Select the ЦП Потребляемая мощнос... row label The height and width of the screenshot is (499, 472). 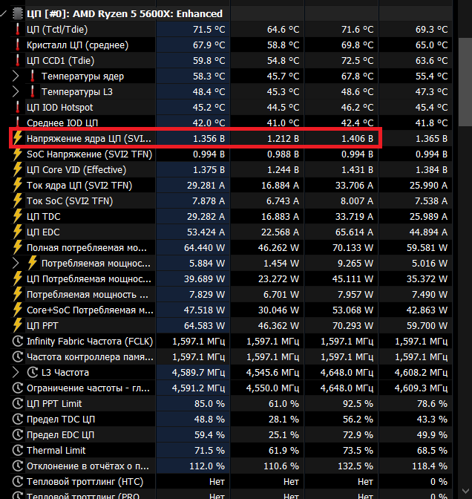tap(89, 278)
